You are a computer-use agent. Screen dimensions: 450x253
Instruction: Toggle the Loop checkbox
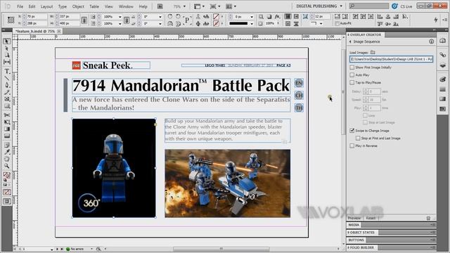click(x=365, y=115)
